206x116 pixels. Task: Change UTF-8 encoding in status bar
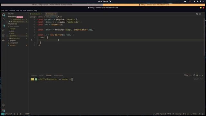coord(169,114)
